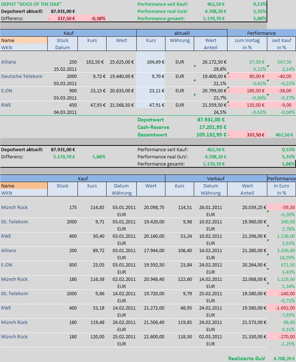Viewport: 296px width, 362px height.
Task: Click the "zum Vortag" column header
Action: [x=247, y=40]
